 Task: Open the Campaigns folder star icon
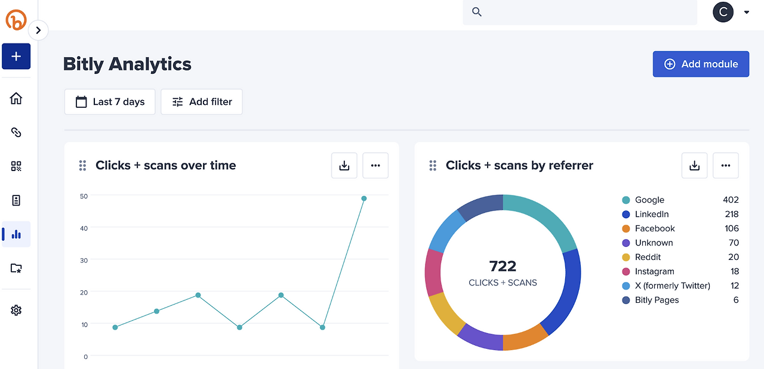16,268
